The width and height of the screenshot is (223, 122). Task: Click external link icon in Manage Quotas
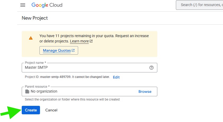click(x=73, y=50)
